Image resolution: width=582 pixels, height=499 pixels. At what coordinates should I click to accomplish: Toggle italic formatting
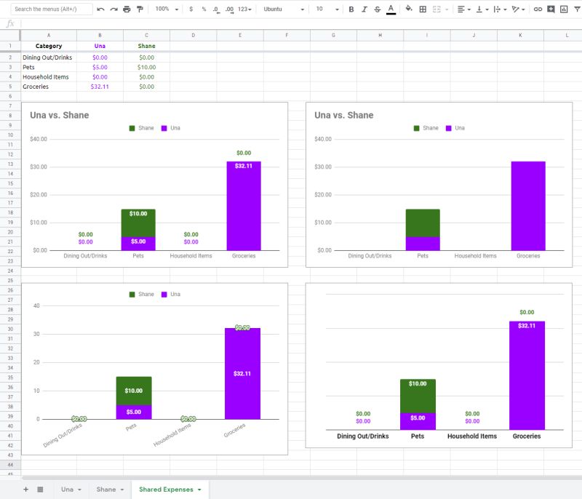point(364,9)
